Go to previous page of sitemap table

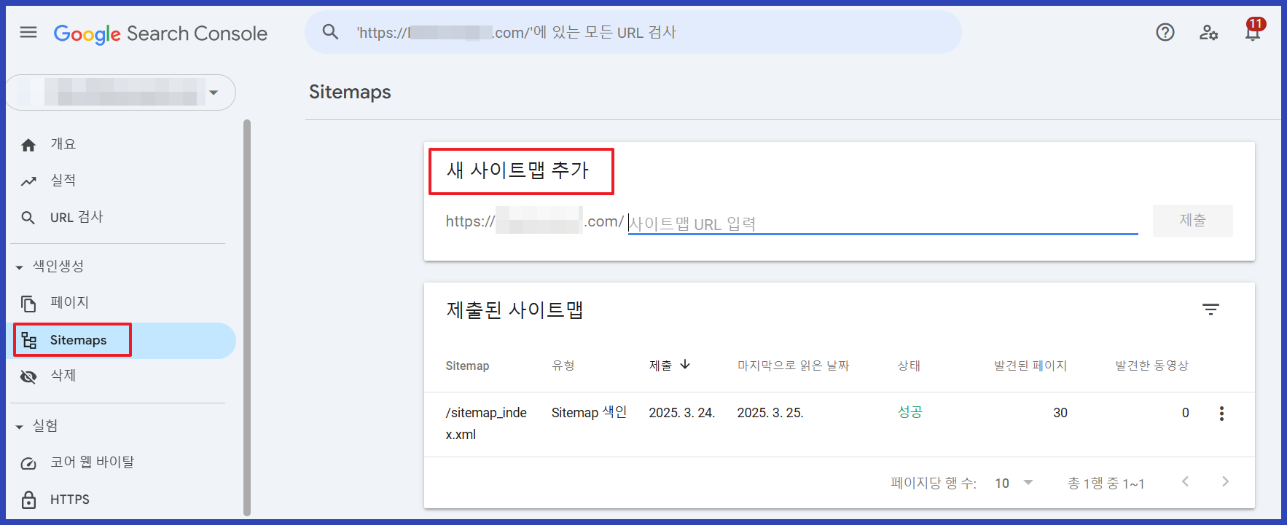(x=1186, y=481)
